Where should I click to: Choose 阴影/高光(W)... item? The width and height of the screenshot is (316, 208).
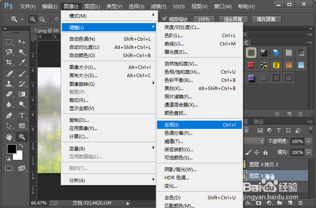(x=199, y=170)
